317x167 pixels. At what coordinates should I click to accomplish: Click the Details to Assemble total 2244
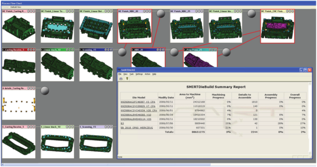(253, 132)
